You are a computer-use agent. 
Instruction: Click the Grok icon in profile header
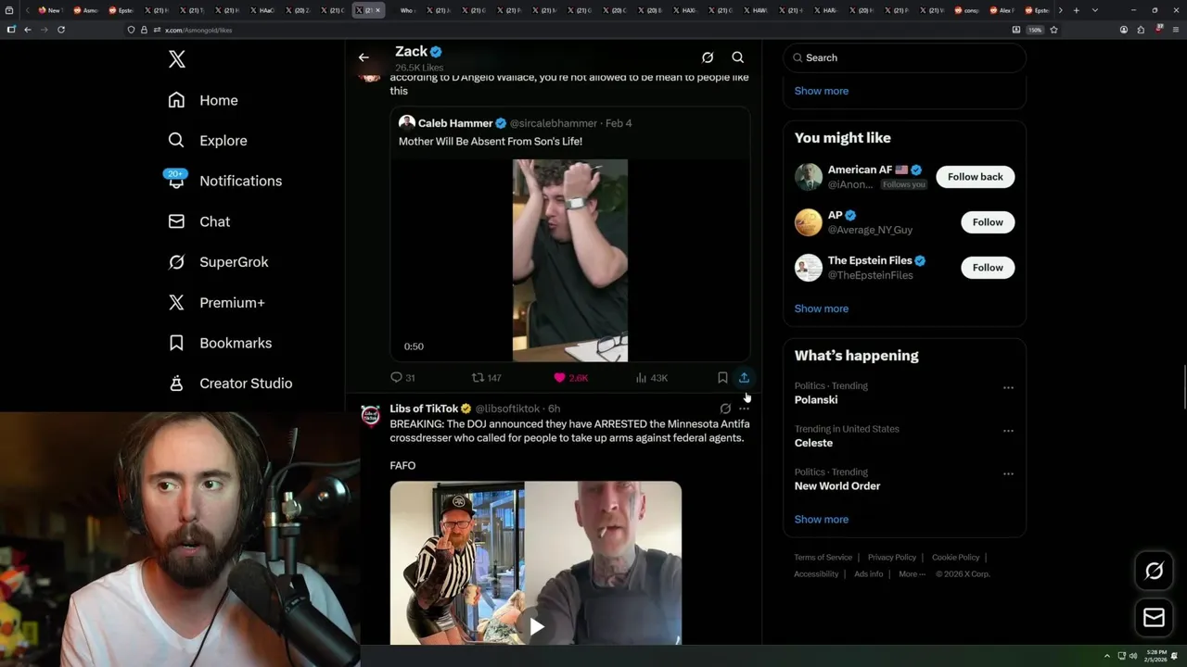pyautogui.click(x=708, y=57)
